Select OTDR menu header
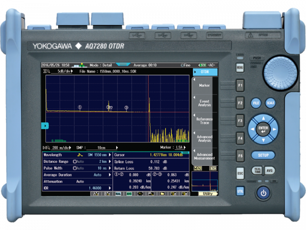The width and height of the screenshot is (306, 230). pyautogui.click(x=205, y=72)
